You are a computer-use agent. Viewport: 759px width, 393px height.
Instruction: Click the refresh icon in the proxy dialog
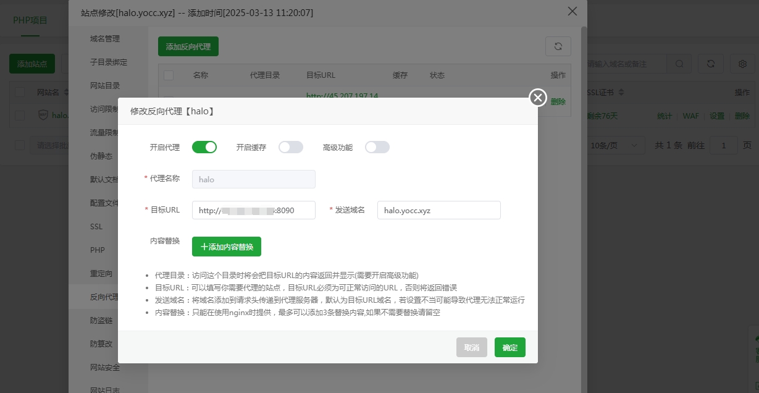point(558,46)
